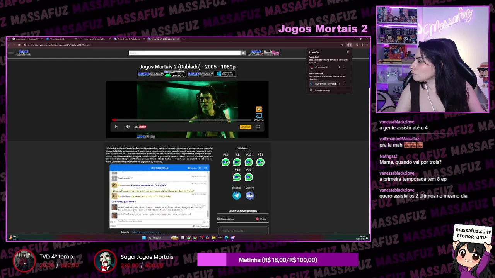495x278 pixels.
Task: Expand the Chat RedeCanais window
Action: 200,168
